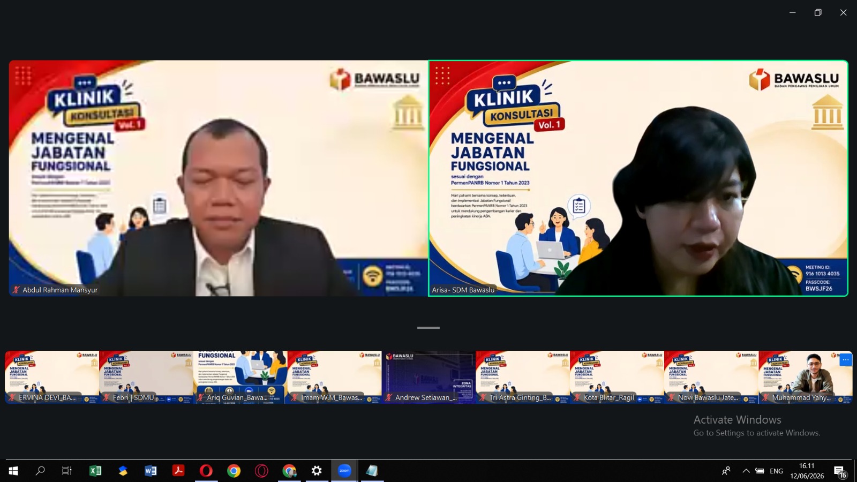The width and height of the screenshot is (857, 482).
Task: Open the Chrome icon next to Settings gear
Action: [289, 471]
